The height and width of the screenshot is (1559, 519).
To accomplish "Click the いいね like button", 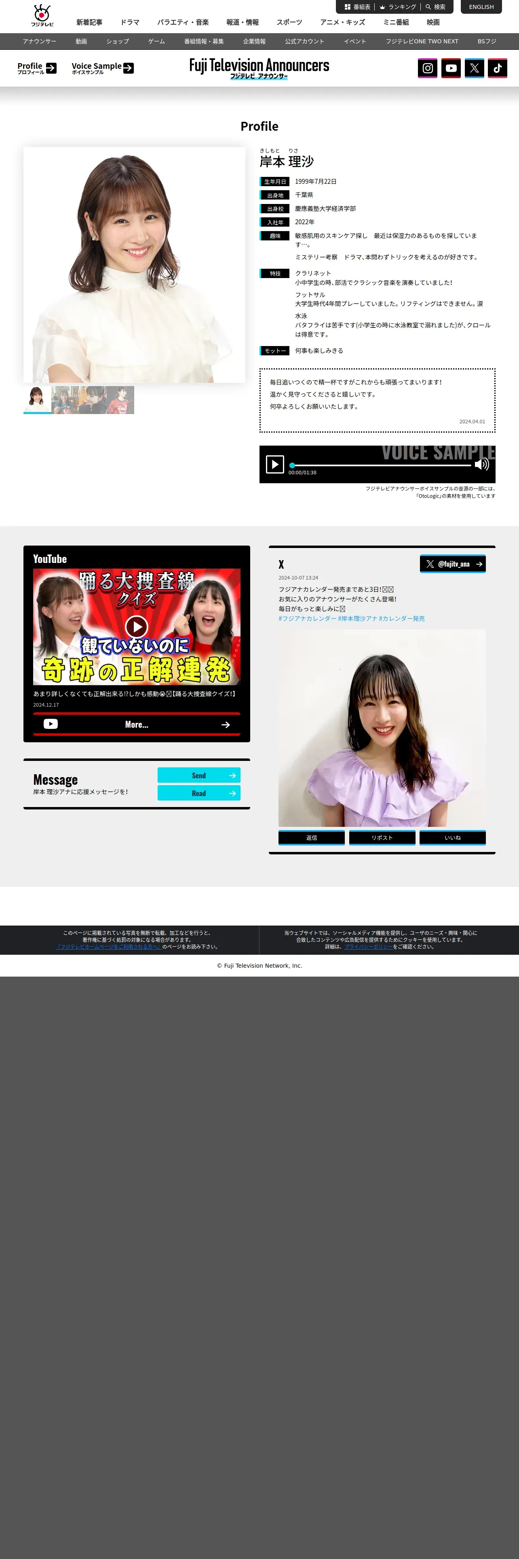I will [x=453, y=838].
